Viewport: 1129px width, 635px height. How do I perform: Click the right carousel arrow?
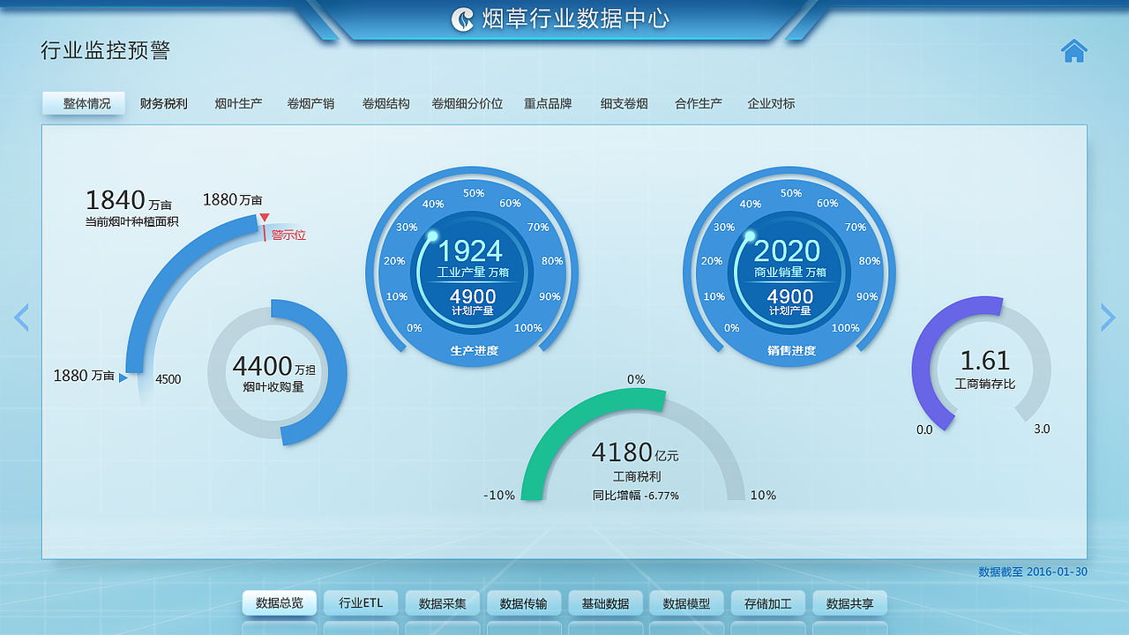pyautogui.click(x=1109, y=317)
